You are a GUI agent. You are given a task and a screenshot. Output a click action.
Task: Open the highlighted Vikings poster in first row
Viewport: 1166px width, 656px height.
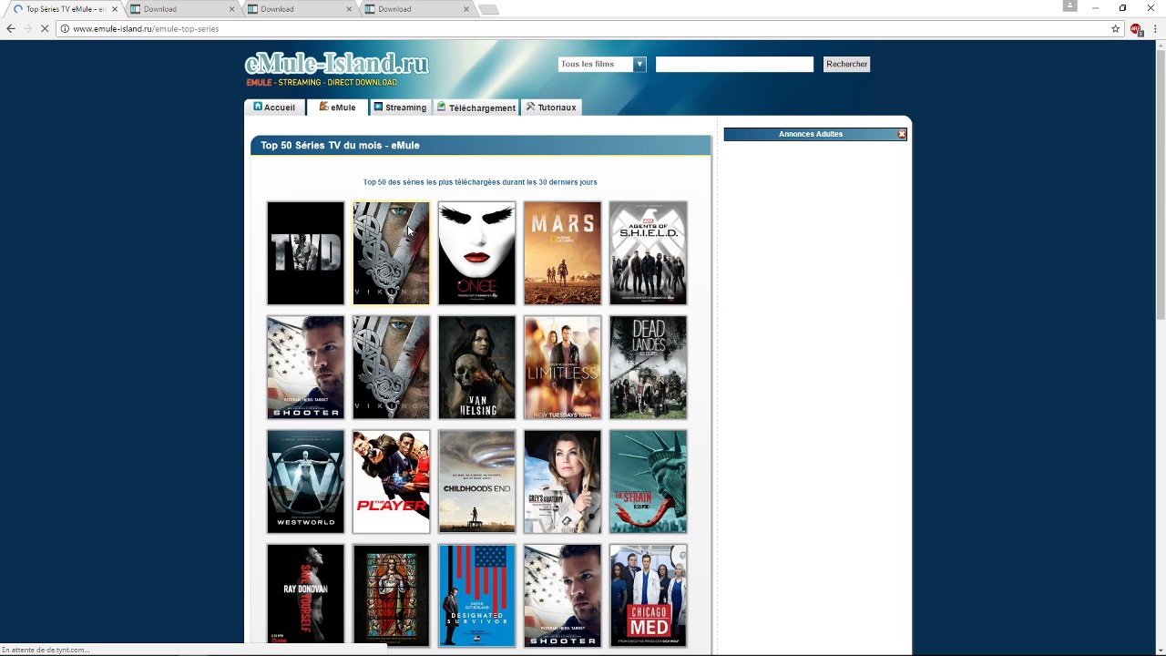pos(392,253)
